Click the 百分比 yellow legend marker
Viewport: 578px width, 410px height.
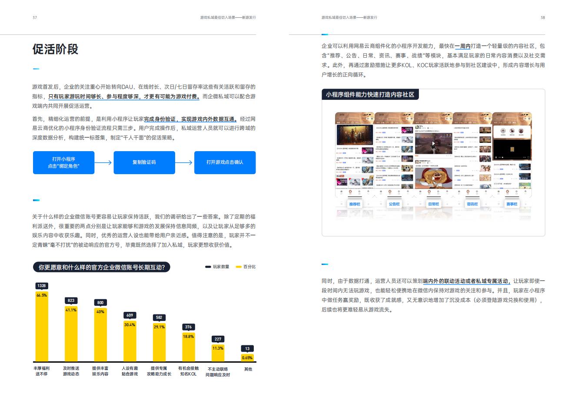coord(239,267)
